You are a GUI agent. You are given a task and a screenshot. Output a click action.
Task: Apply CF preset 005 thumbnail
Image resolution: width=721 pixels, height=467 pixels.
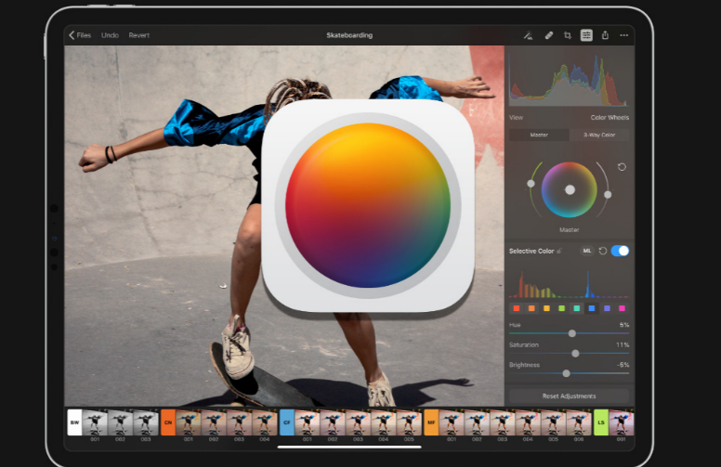(409, 422)
